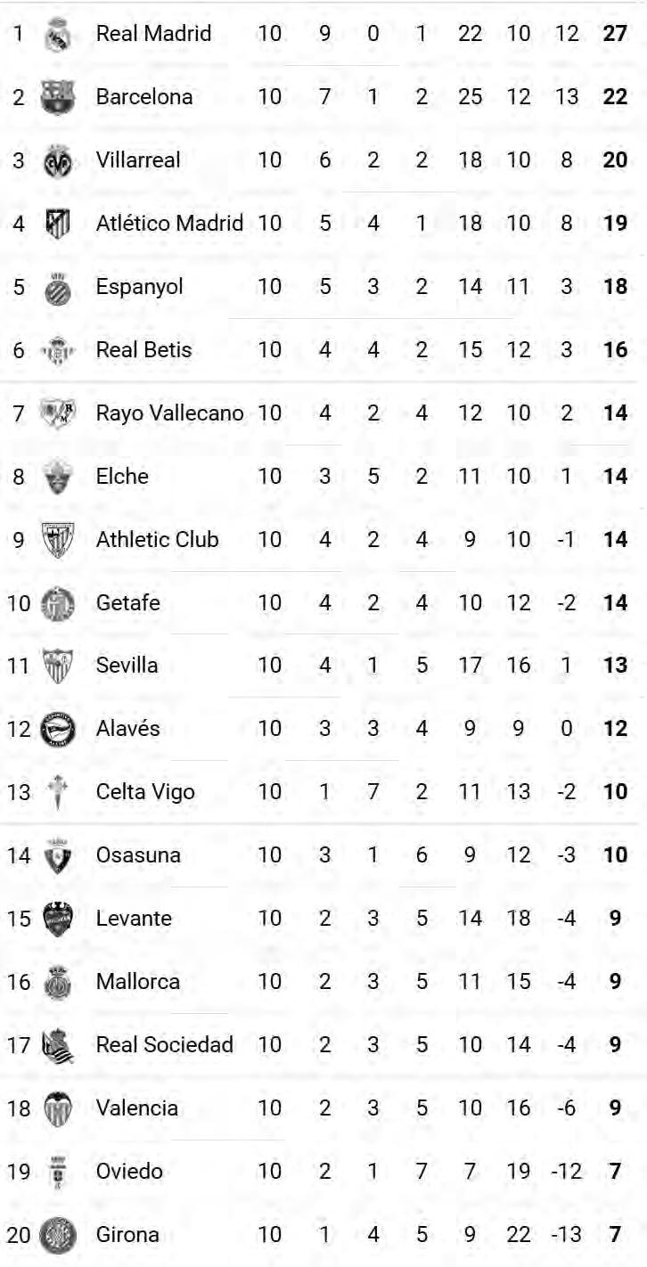Click the Athletic Club crest icon
Screen dimensions: 647x1267
pyautogui.click(x=58, y=540)
